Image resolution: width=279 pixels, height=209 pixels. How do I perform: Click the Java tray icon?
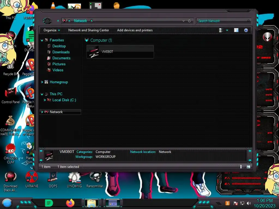tap(228, 203)
